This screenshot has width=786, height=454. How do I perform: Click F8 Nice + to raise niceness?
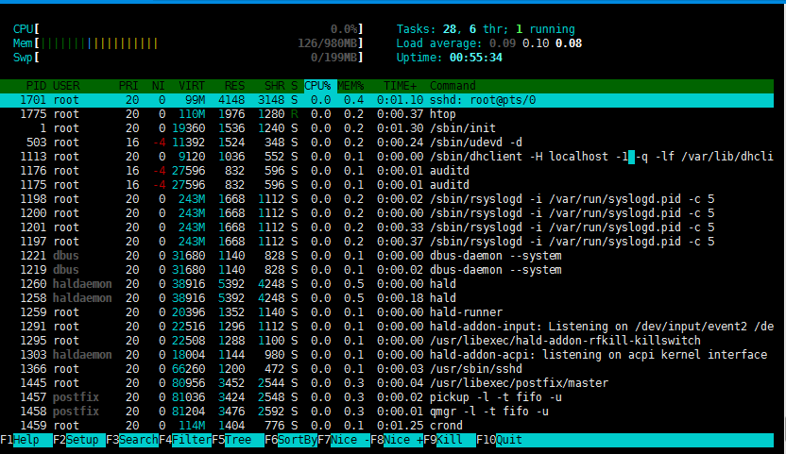pos(397,440)
